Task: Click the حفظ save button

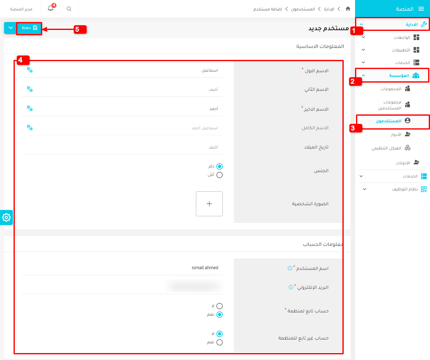Action: (x=29, y=28)
